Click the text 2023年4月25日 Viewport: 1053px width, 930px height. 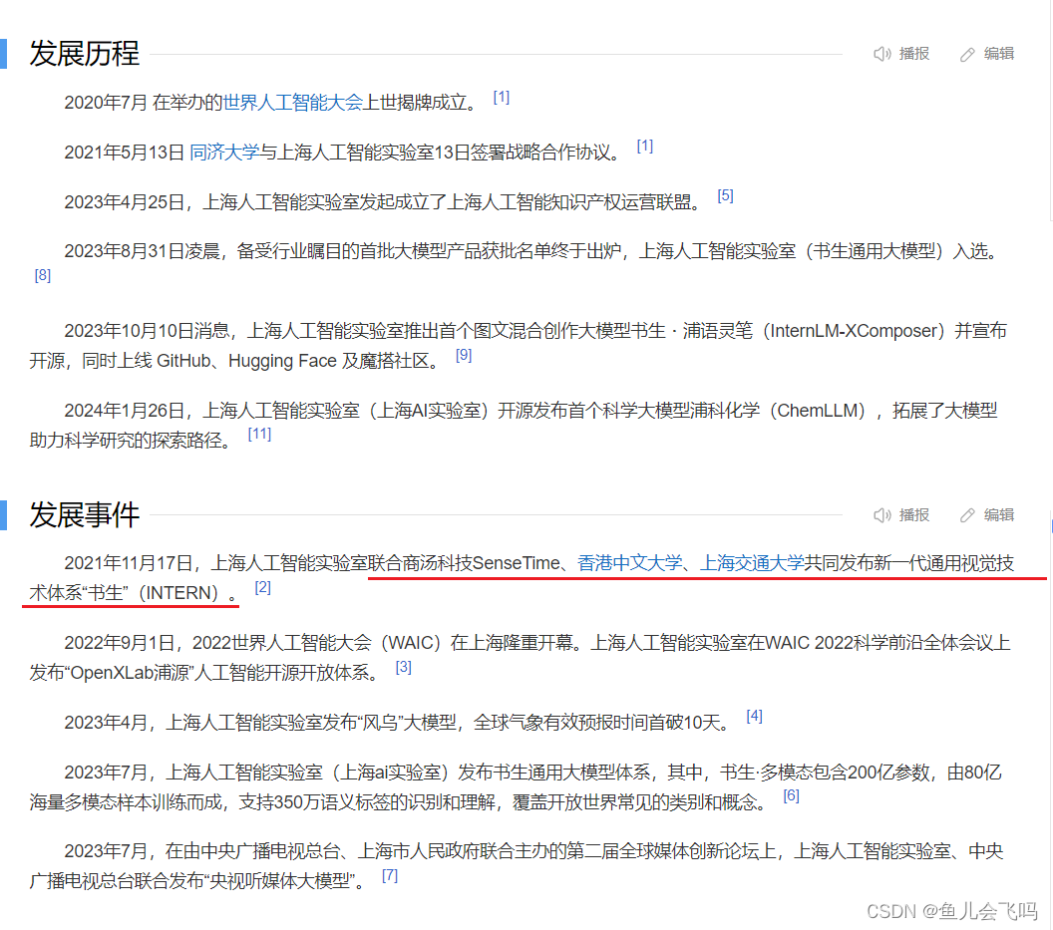[x=125, y=202]
